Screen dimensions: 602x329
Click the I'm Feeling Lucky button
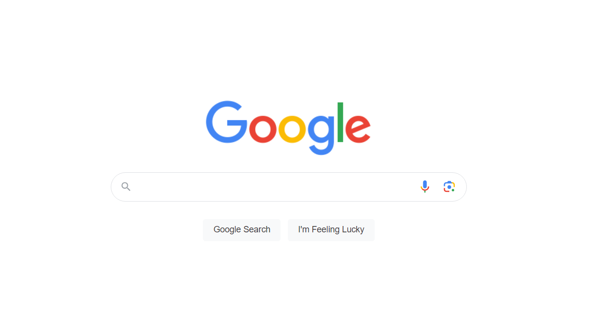[331, 230]
